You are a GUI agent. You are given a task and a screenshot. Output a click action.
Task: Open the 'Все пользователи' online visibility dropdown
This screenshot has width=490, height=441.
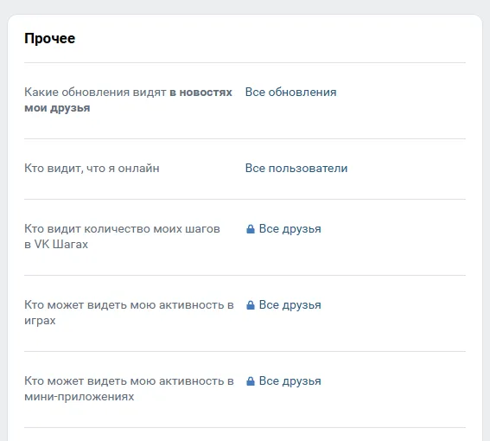tap(296, 168)
